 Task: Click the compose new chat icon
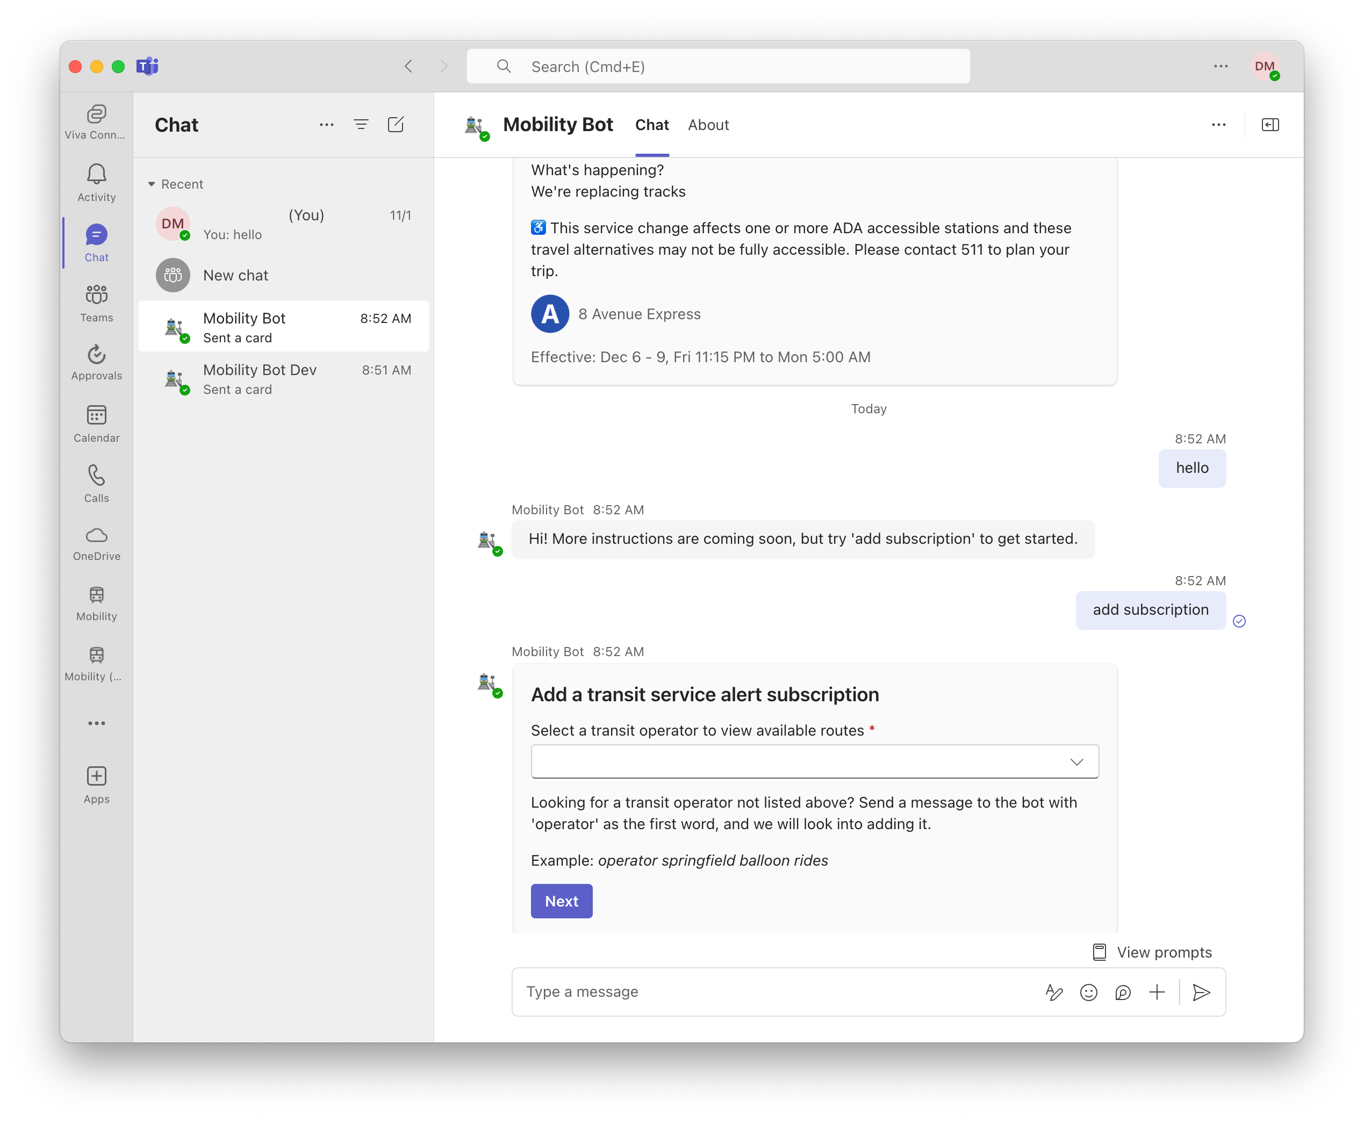[x=398, y=125]
